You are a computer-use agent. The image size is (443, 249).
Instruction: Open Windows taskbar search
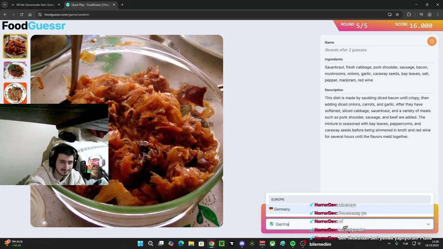click(151, 243)
